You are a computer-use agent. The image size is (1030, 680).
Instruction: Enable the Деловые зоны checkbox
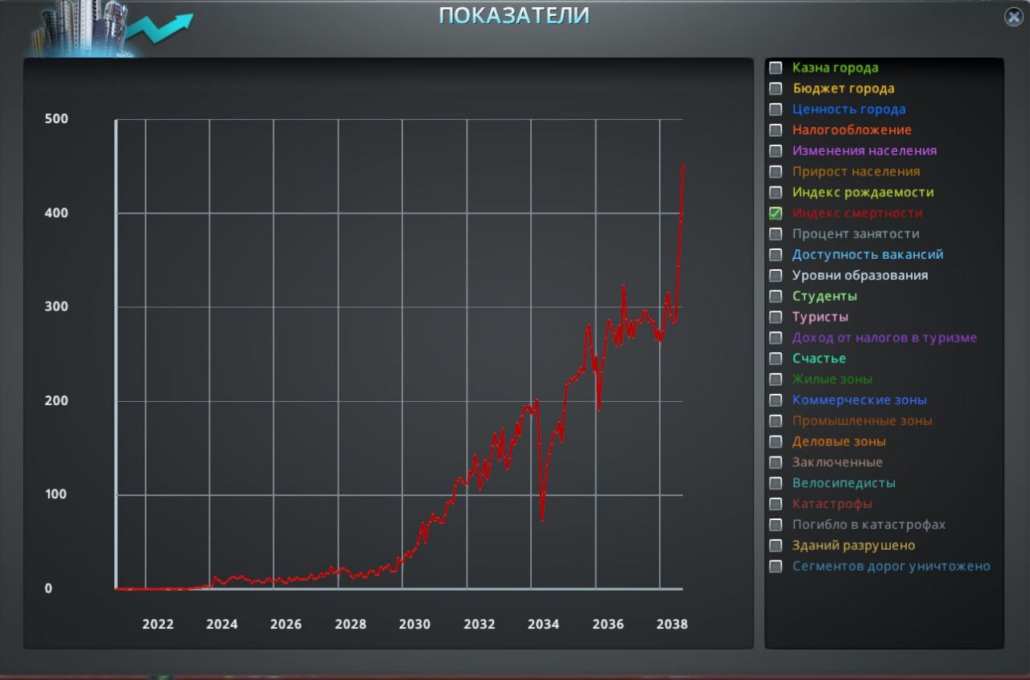(776, 441)
